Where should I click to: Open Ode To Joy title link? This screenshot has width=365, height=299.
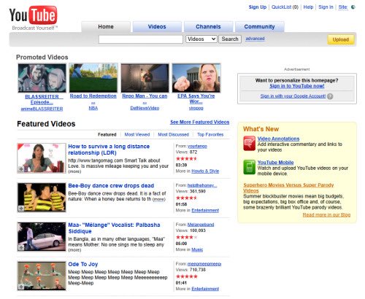click(83, 264)
